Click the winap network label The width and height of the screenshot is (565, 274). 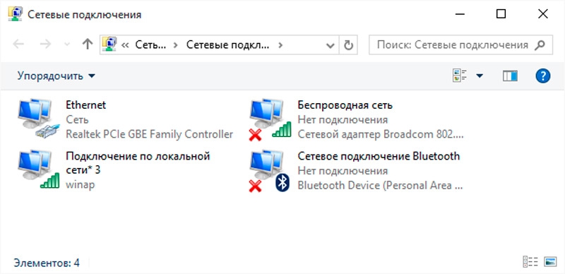(81, 184)
